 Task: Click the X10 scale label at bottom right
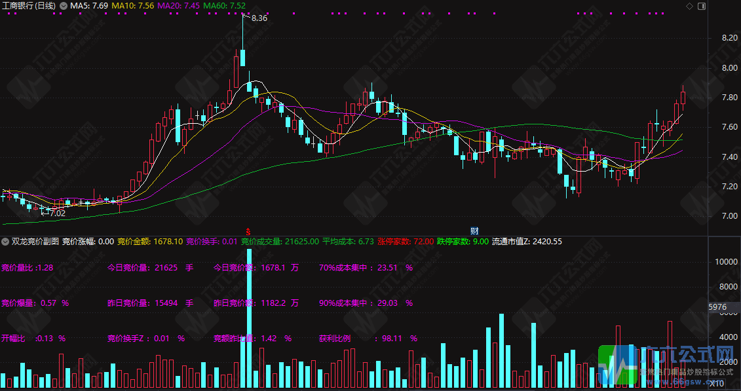tap(716, 383)
